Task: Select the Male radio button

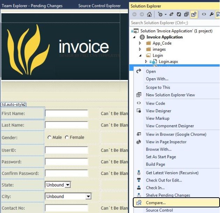Action: point(50,138)
